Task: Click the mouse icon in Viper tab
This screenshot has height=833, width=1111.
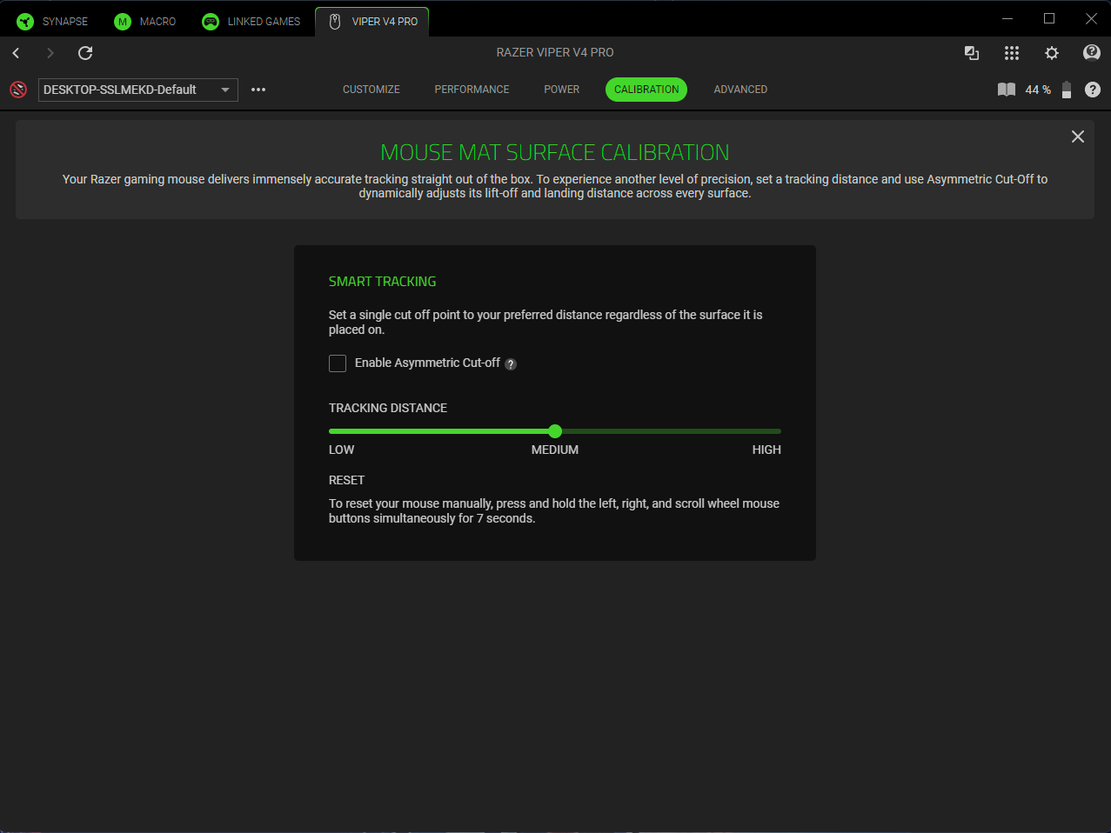Action: tap(335, 22)
